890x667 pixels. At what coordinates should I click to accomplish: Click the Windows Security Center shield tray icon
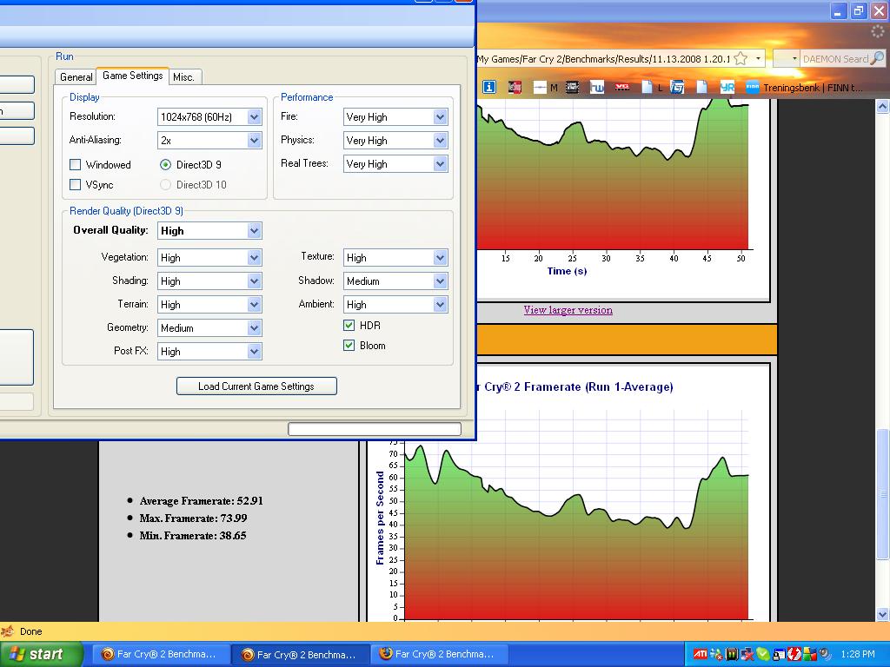pyautogui.click(x=810, y=654)
